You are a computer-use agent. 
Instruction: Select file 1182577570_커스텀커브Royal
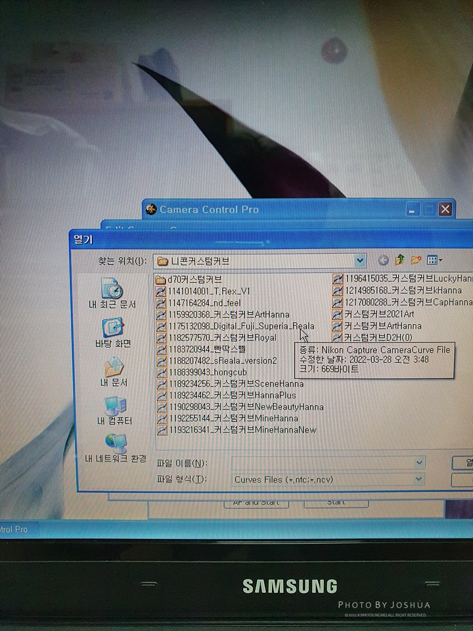pyautogui.click(x=216, y=338)
